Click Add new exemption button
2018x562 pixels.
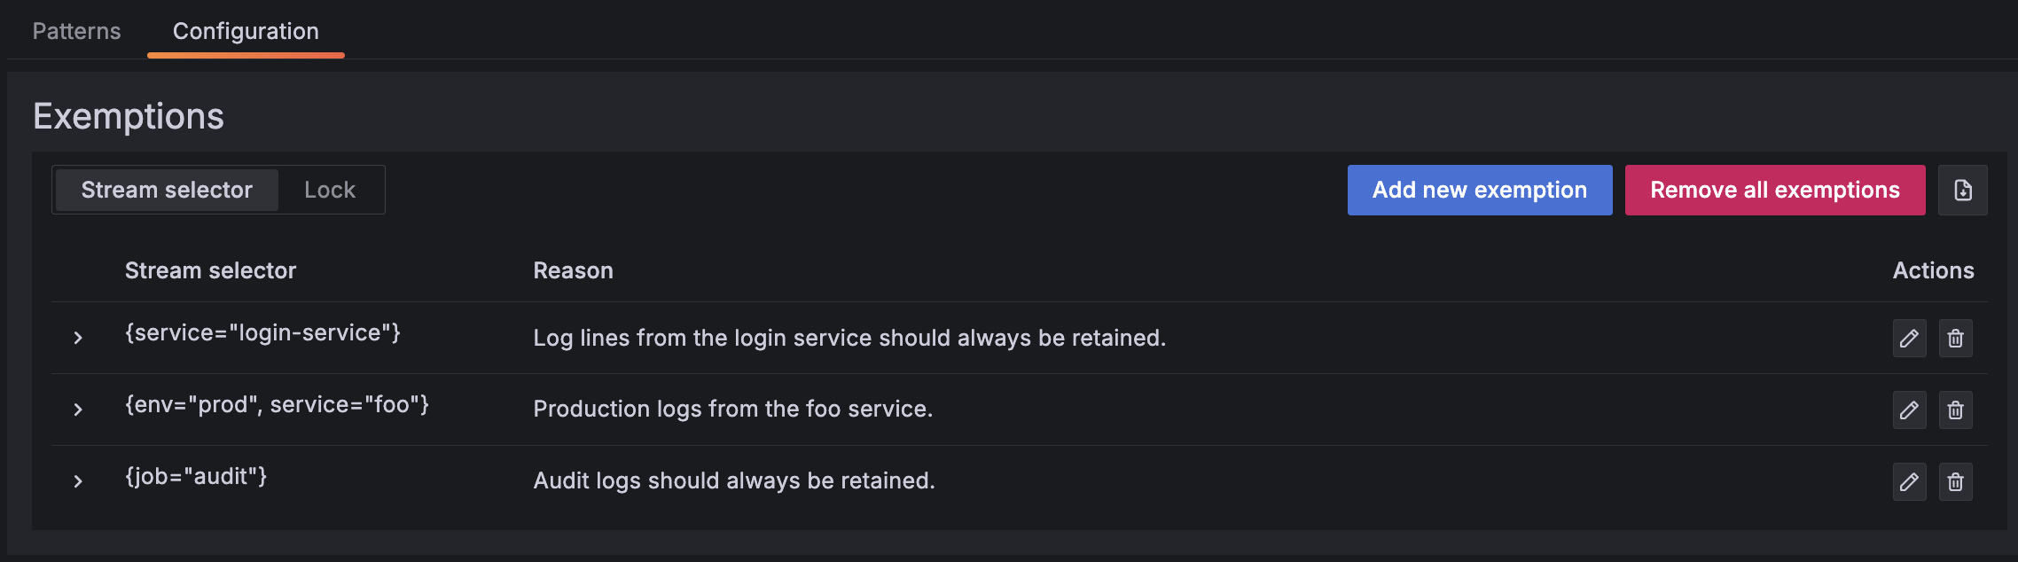pyautogui.click(x=1479, y=190)
